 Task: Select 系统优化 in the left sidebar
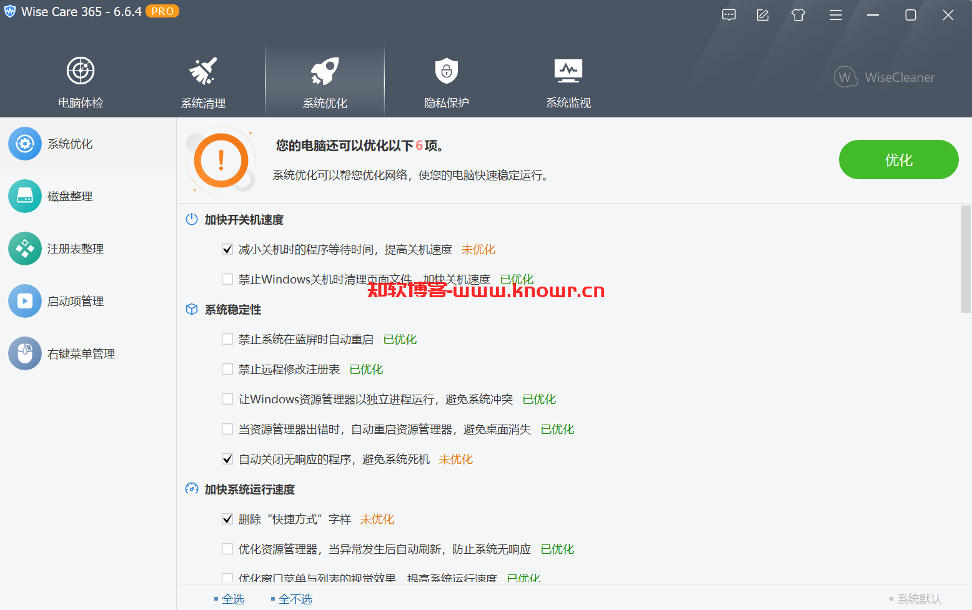click(x=88, y=144)
